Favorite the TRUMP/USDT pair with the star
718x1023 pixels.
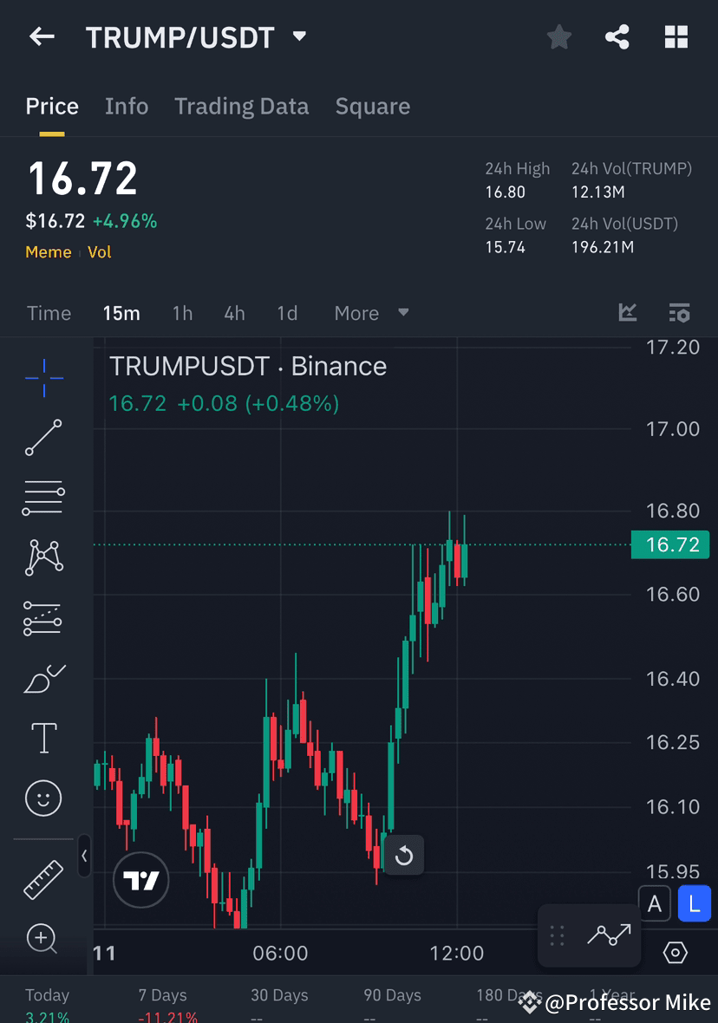(558, 36)
